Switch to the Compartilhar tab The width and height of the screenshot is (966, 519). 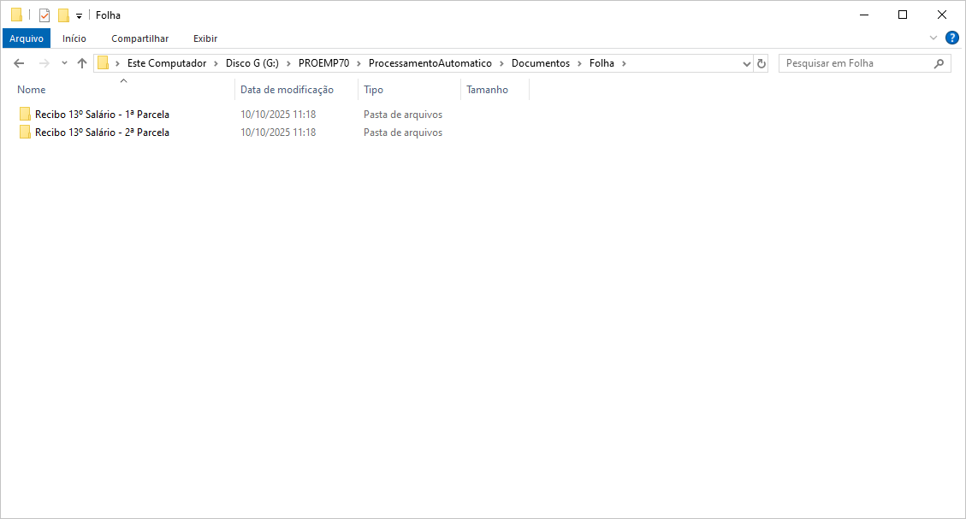pos(139,38)
